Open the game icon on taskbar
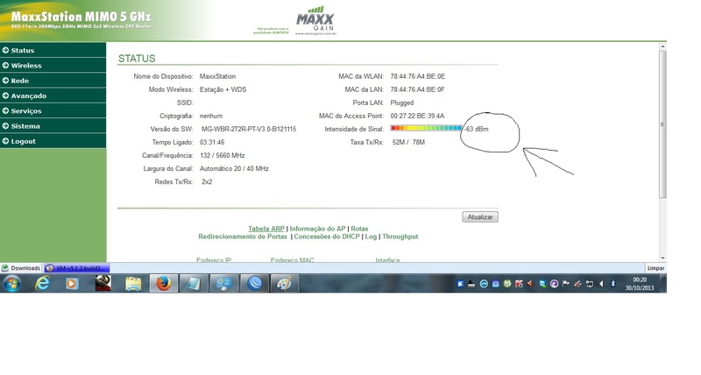The width and height of the screenshot is (701, 375). point(103,283)
